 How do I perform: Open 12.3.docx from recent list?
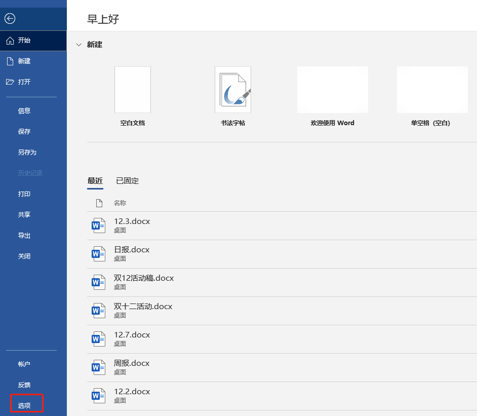pyautogui.click(x=282, y=225)
